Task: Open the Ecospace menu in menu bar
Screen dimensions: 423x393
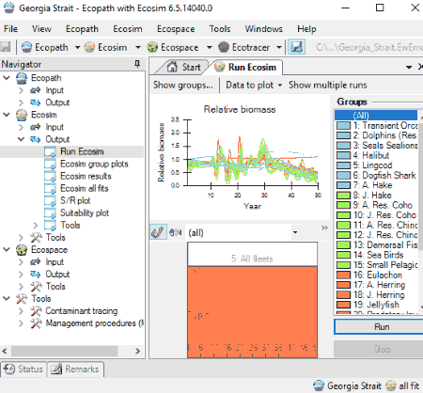Action: [176, 29]
